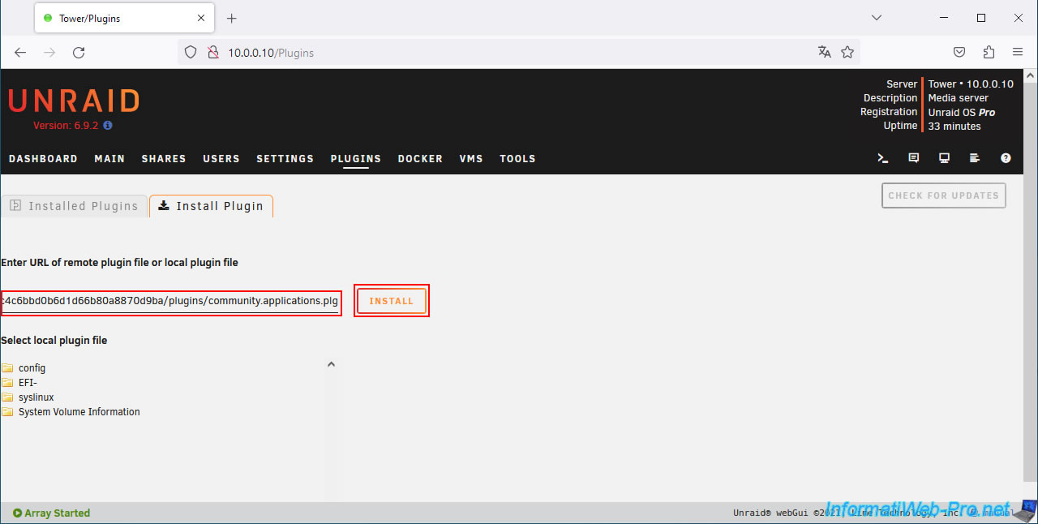This screenshot has width=1038, height=524.
Task: Open the browser extensions icon
Action: pos(989,52)
